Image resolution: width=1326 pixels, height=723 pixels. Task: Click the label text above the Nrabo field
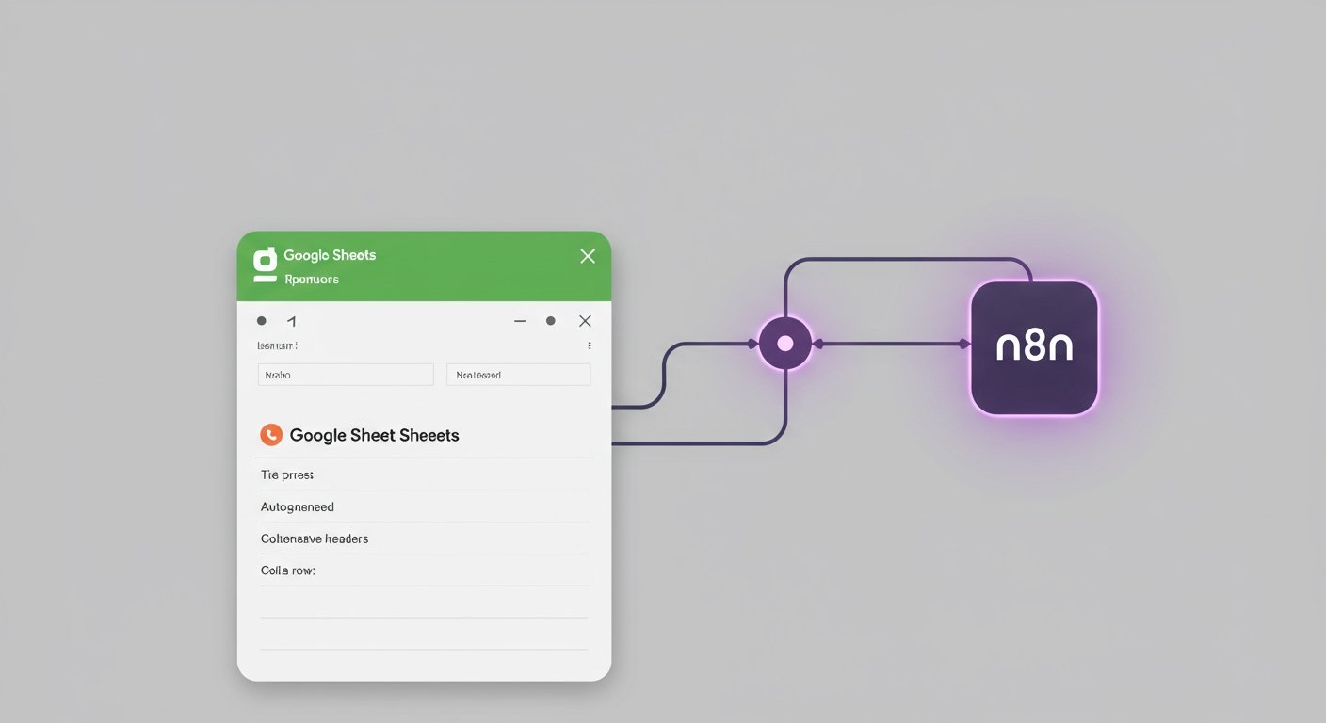pos(277,345)
